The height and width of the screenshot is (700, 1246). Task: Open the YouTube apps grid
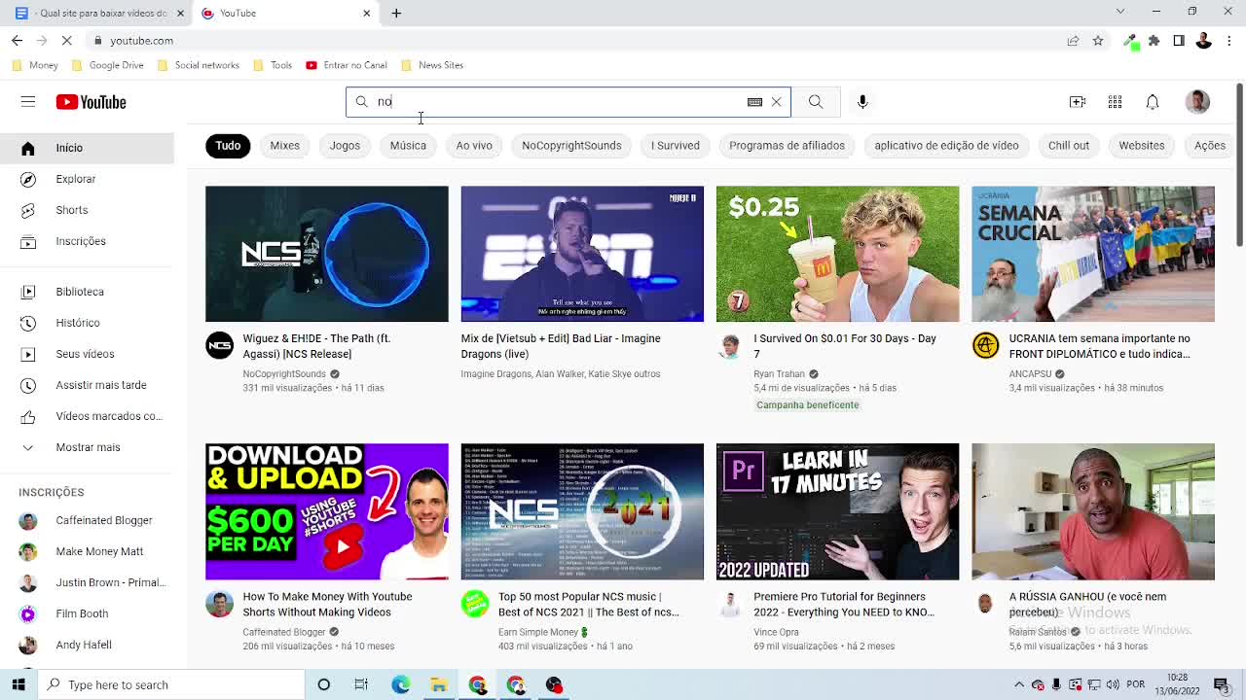point(1115,102)
